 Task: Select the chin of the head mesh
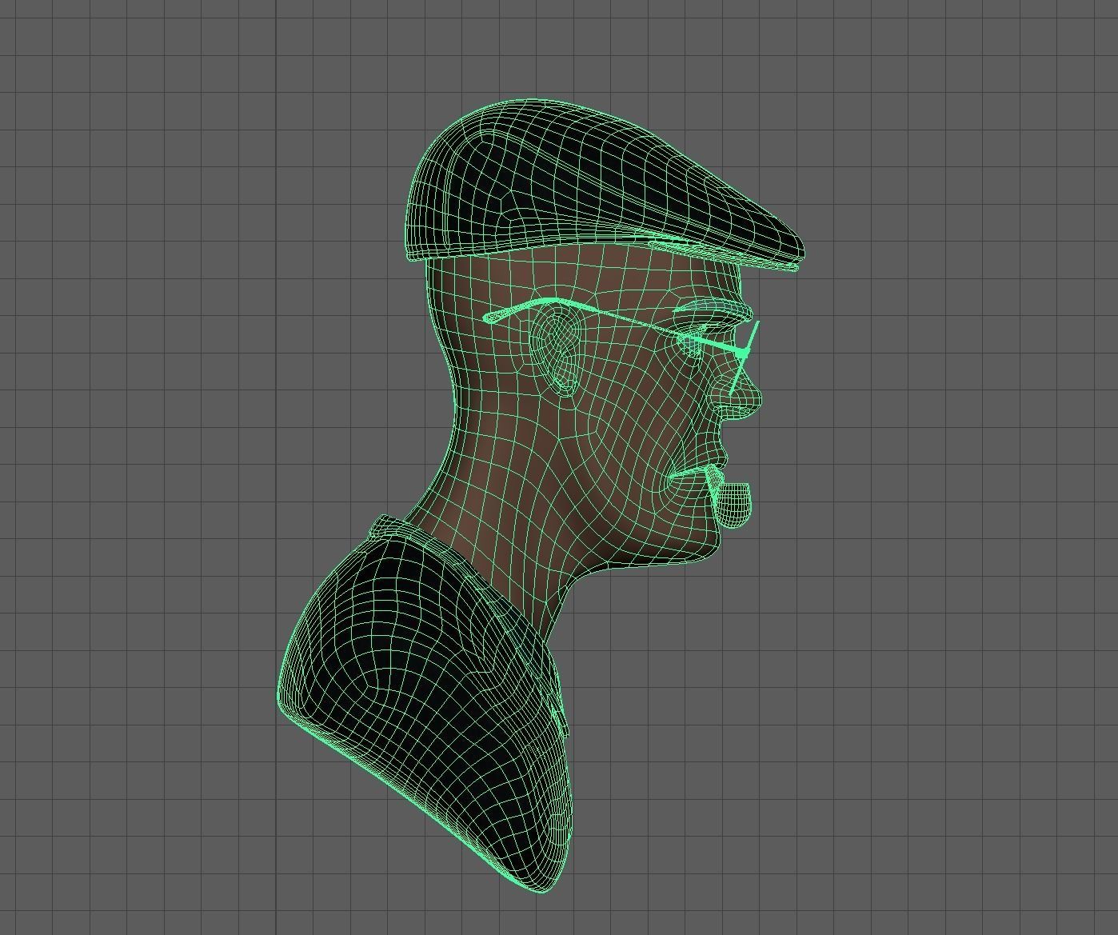700,544
